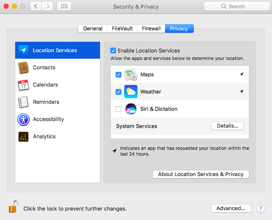Select Analytics in the privacy list

58,137
